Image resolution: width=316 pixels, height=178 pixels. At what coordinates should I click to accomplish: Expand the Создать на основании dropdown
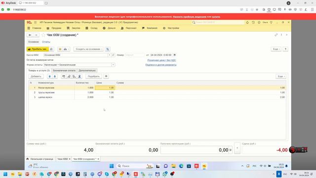[x=88, y=49]
